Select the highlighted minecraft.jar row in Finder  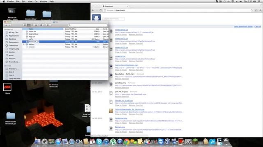[65, 42]
